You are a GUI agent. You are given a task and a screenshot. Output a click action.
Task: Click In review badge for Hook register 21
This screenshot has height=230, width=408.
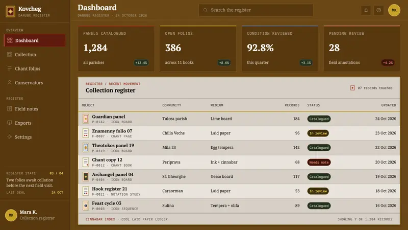pyautogui.click(x=318, y=191)
